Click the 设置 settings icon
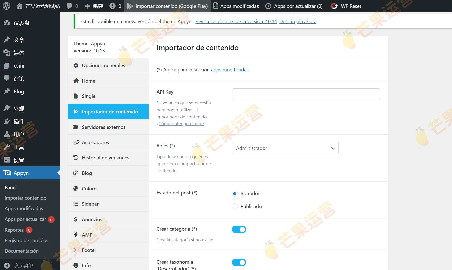This screenshot has height=270, width=452. 7,160
